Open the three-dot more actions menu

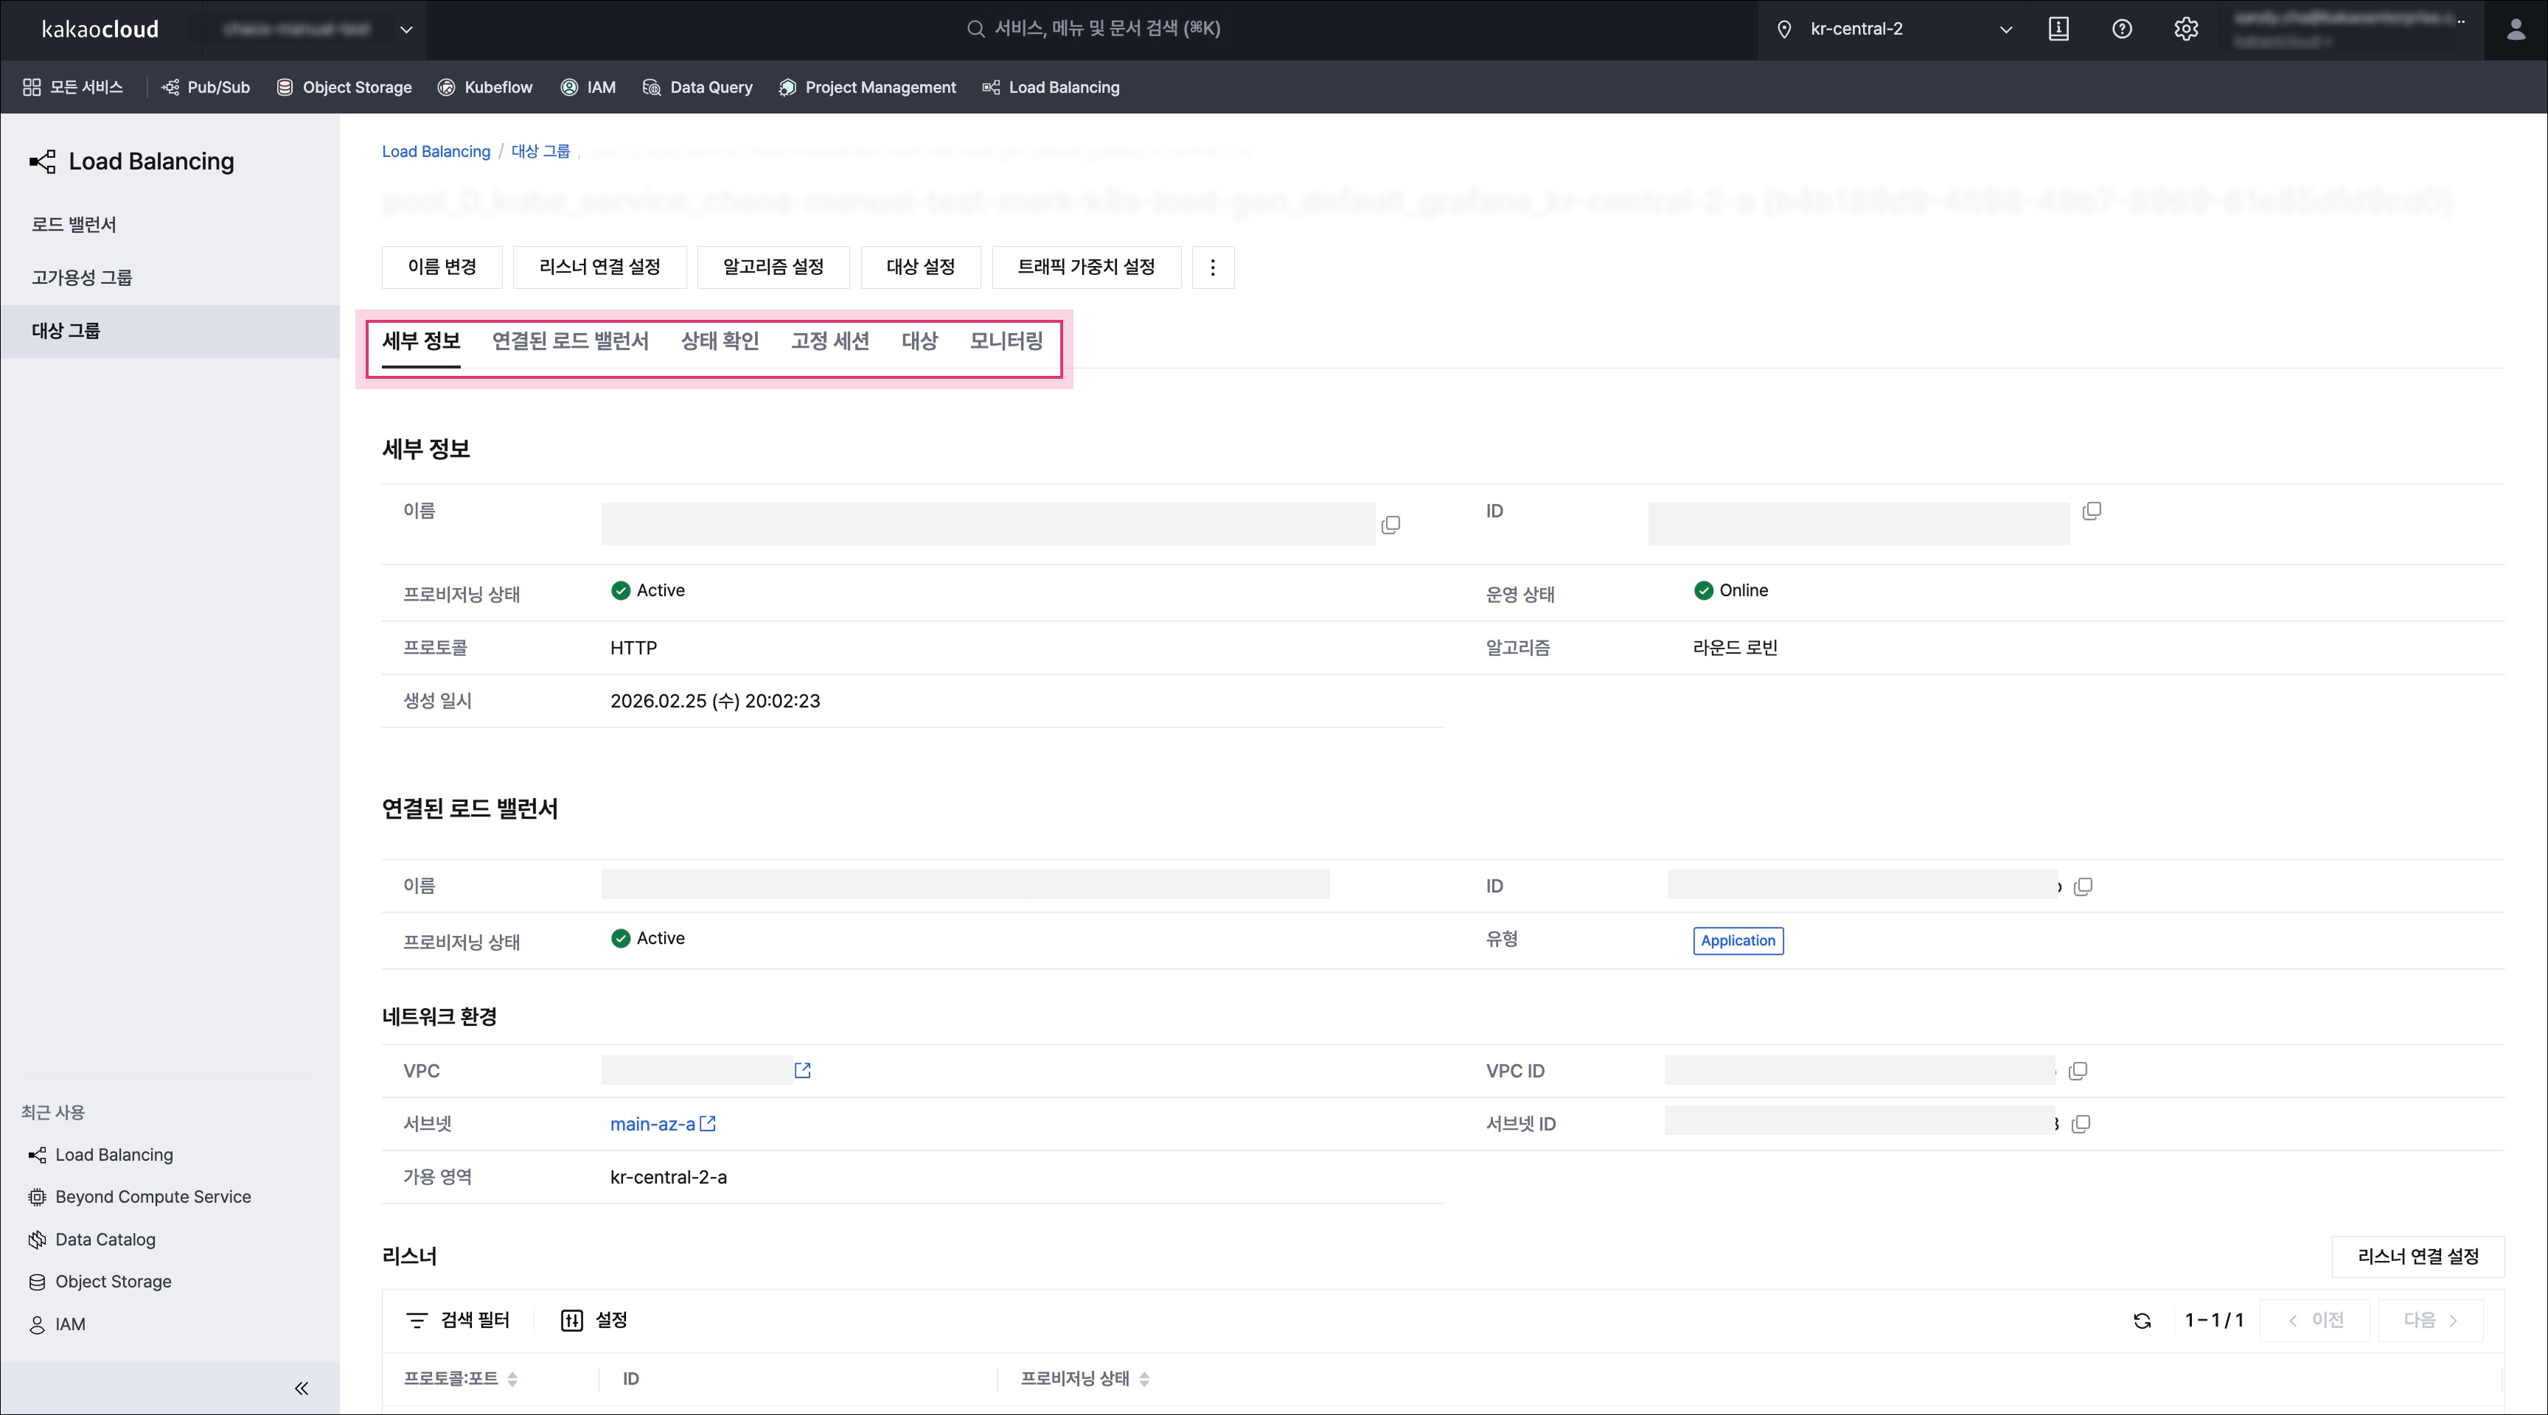(1213, 267)
